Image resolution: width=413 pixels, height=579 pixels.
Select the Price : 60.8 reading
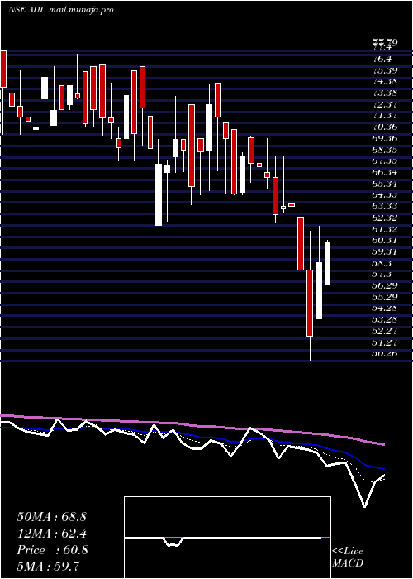tap(52, 550)
